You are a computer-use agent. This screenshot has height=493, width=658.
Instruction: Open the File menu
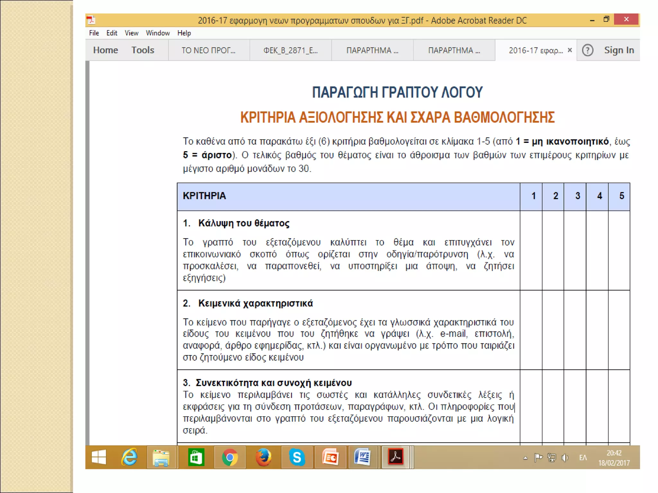(94, 33)
